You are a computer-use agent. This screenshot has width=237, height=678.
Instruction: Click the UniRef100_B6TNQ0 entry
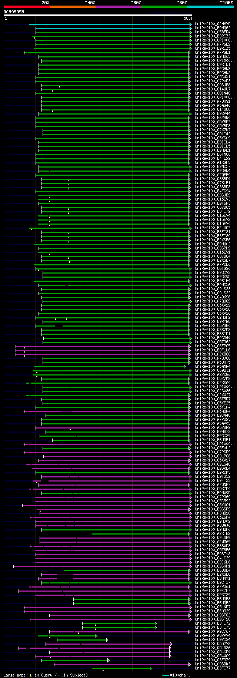[213, 155]
